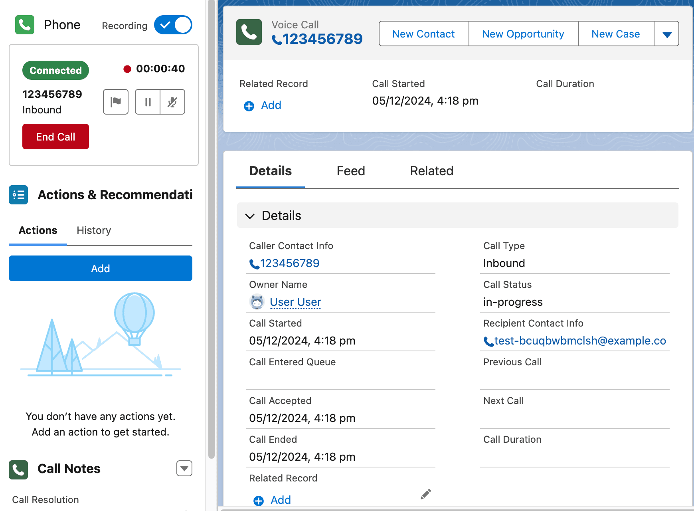Switch to the Feed tab

(350, 171)
